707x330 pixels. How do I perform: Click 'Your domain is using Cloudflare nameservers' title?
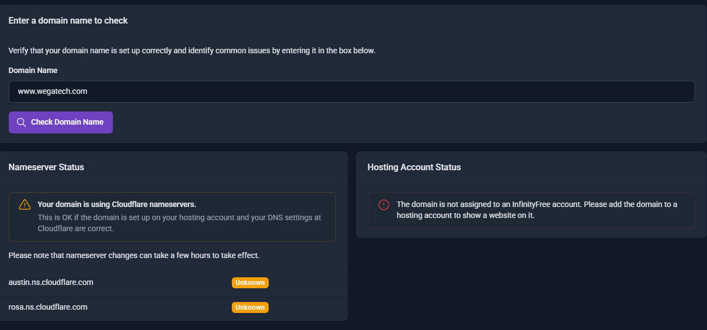tap(117, 204)
